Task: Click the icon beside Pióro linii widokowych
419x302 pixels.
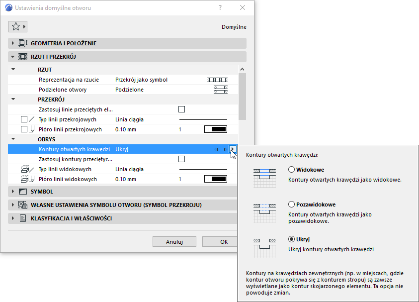Action: (x=27, y=179)
